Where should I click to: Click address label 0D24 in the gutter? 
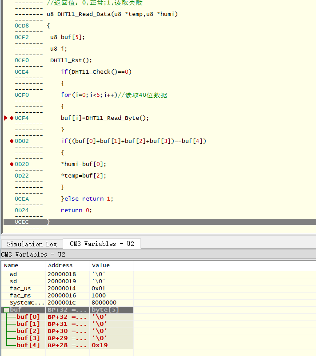click(22, 210)
